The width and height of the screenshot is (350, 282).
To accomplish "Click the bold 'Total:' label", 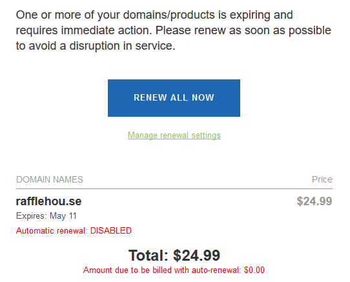I will (149, 256).
